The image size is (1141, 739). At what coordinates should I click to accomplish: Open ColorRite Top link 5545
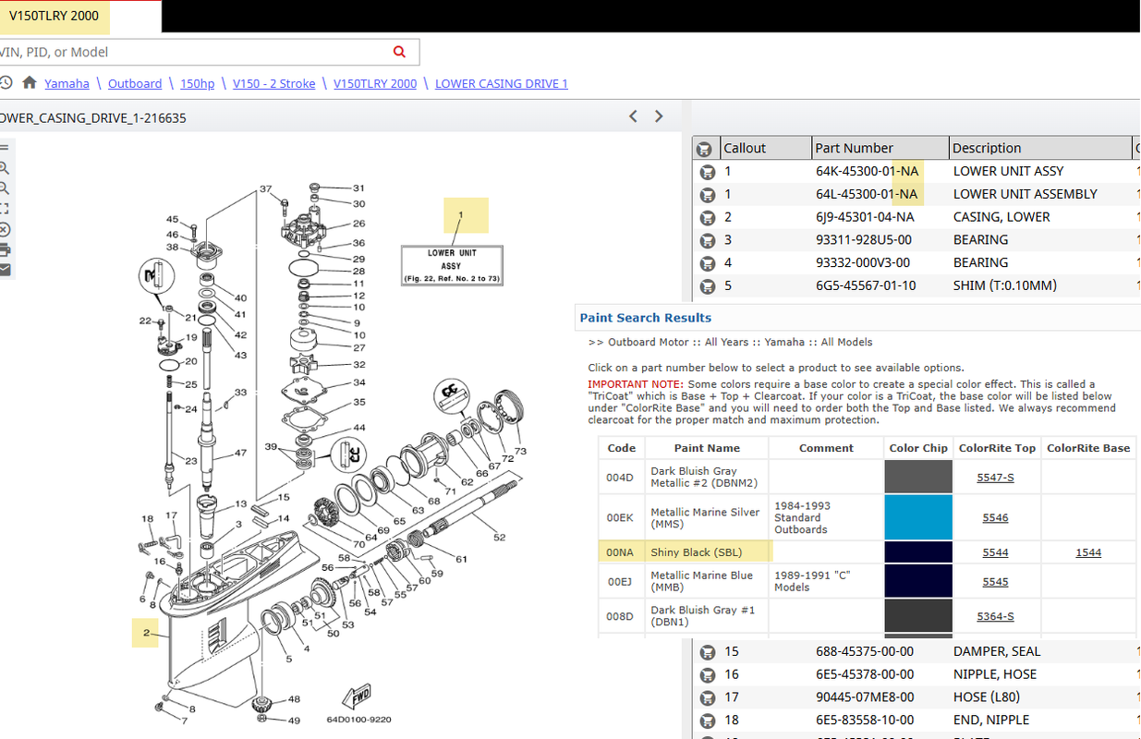point(995,582)
